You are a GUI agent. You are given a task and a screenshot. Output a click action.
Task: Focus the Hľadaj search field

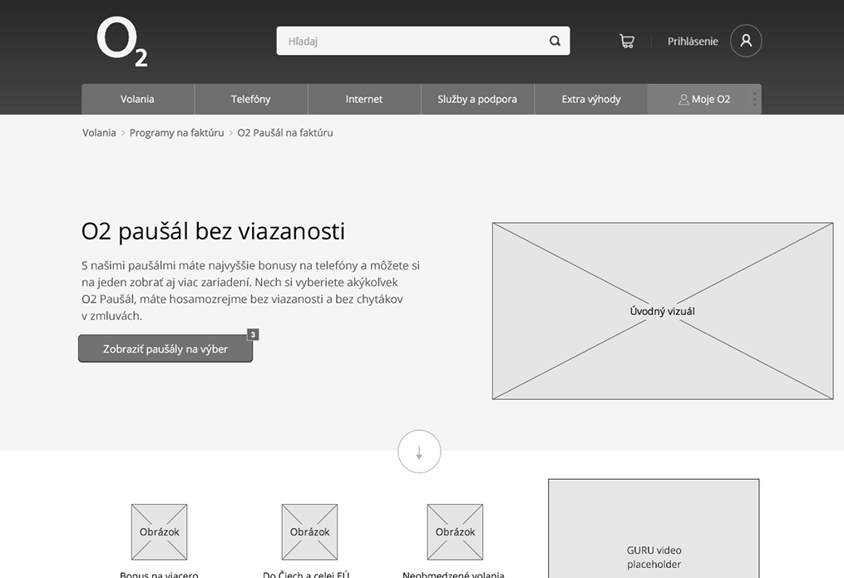pos(423,41)
